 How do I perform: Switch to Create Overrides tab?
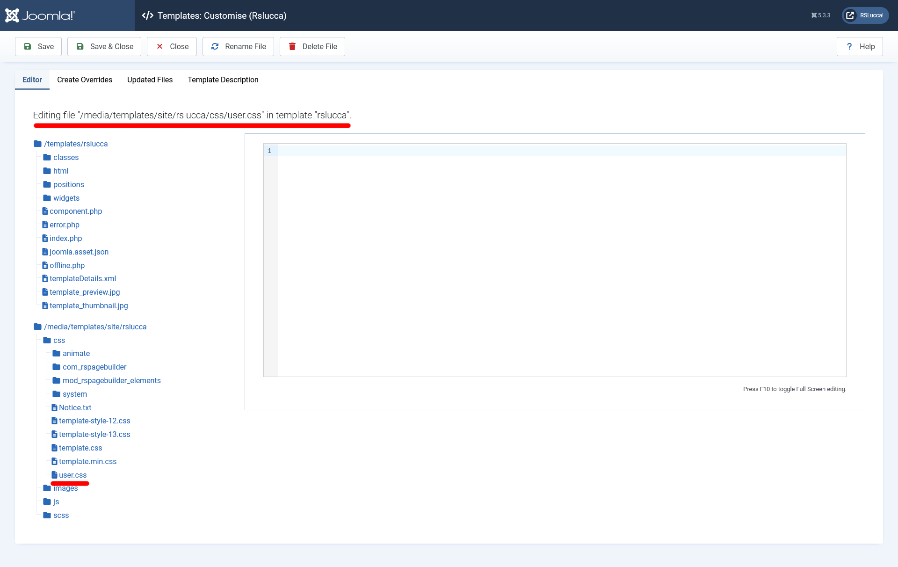point(85,80)
